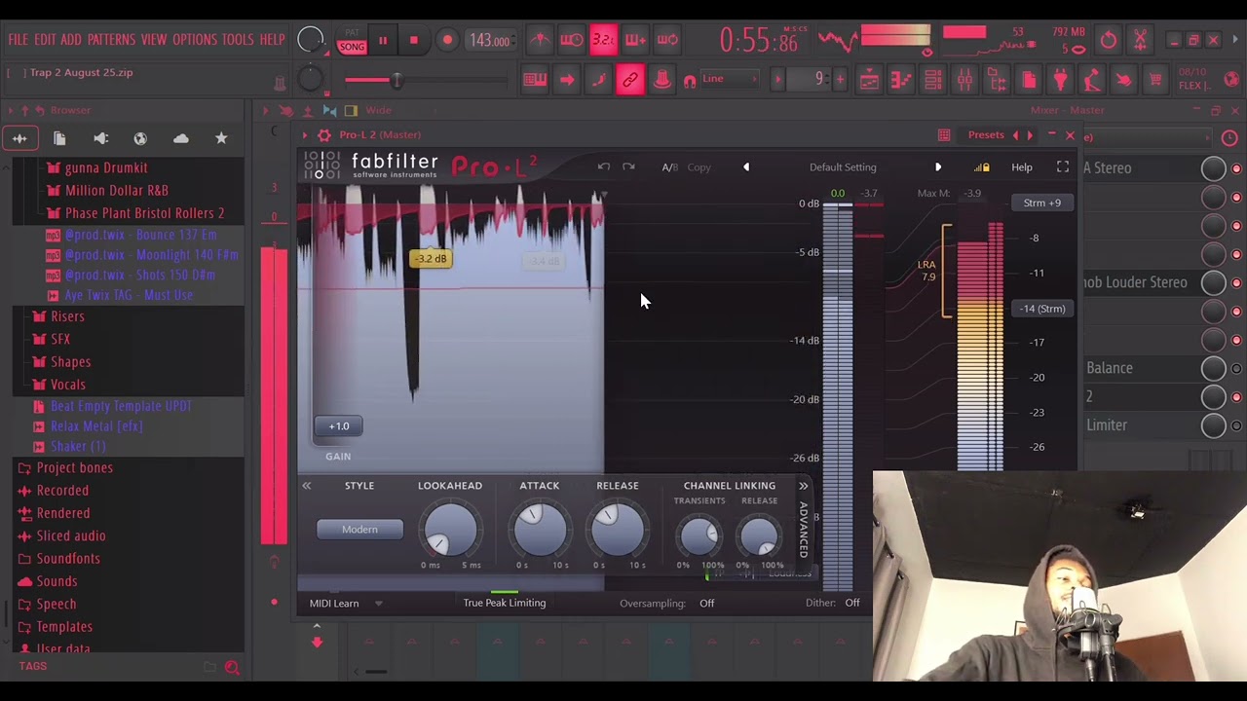
Task: Open the Pro-L 2 Help menu
Action: [1021, 167]
